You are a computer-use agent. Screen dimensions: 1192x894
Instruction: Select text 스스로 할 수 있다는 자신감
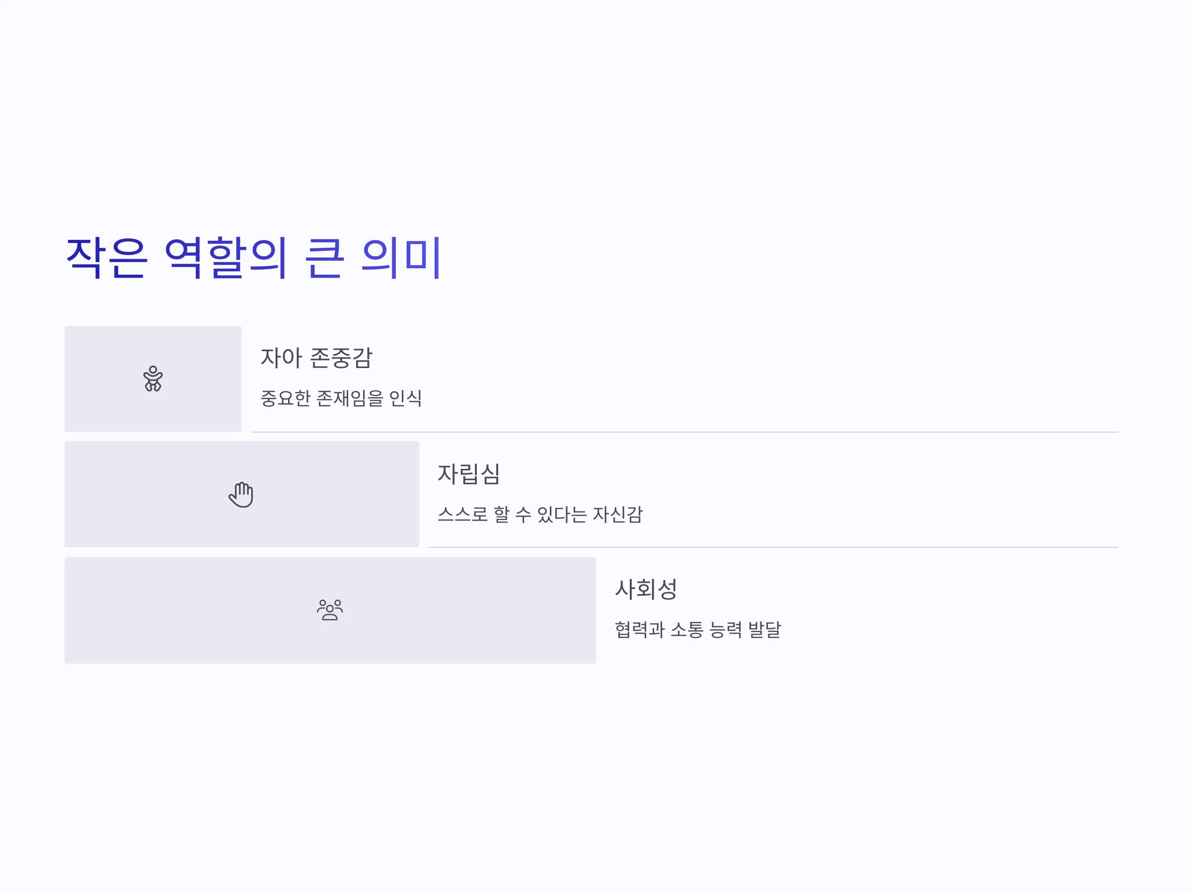540,514
